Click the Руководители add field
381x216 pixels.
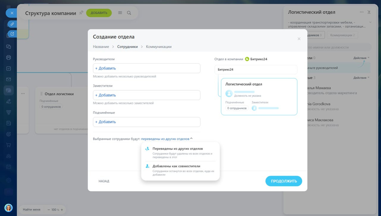point(146,68)
